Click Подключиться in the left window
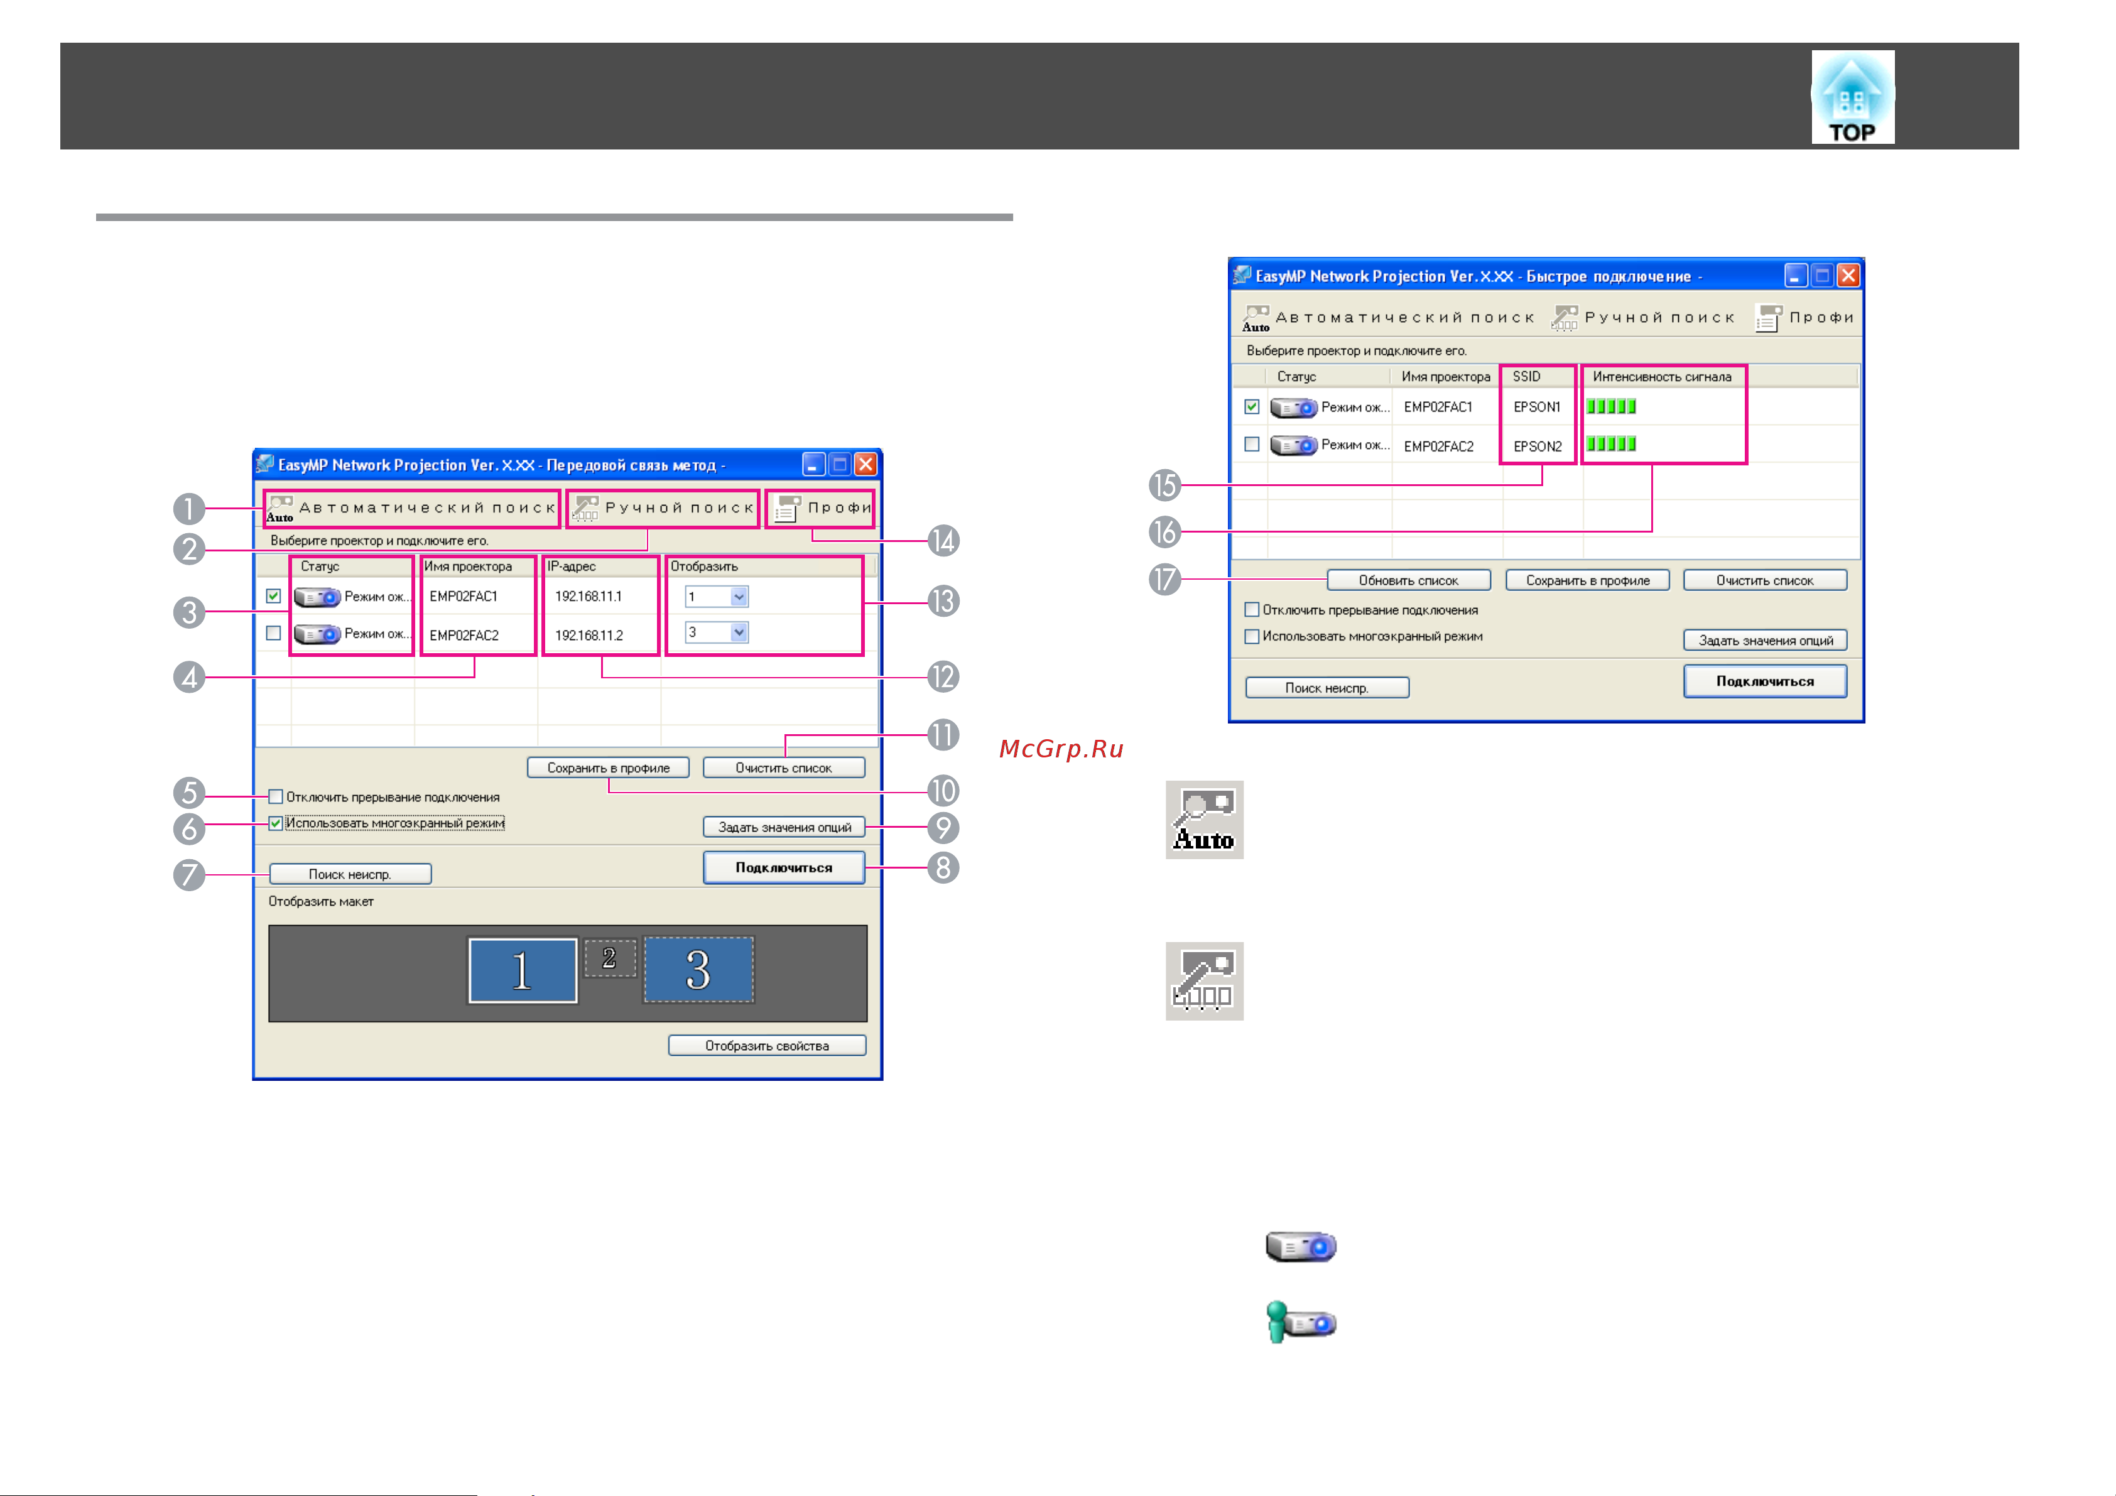 tap(784, 867)
